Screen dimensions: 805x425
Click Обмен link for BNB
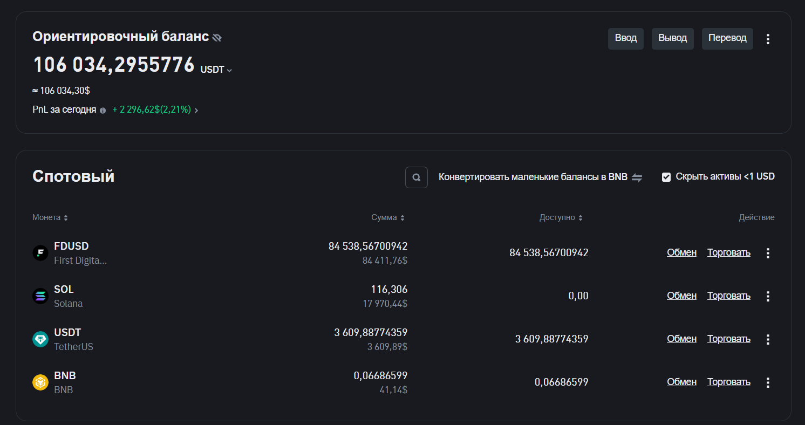click(681, 382)
